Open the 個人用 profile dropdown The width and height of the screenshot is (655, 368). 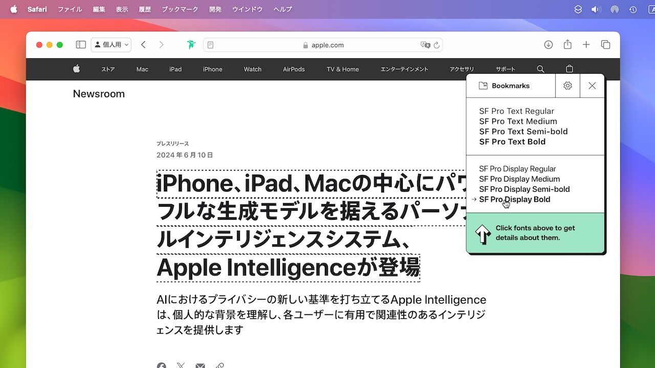pyautogui.click(x=111, y=45)
